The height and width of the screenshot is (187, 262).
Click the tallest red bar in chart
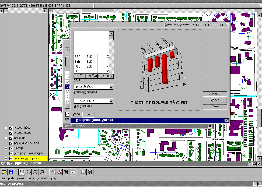[165, 69]
